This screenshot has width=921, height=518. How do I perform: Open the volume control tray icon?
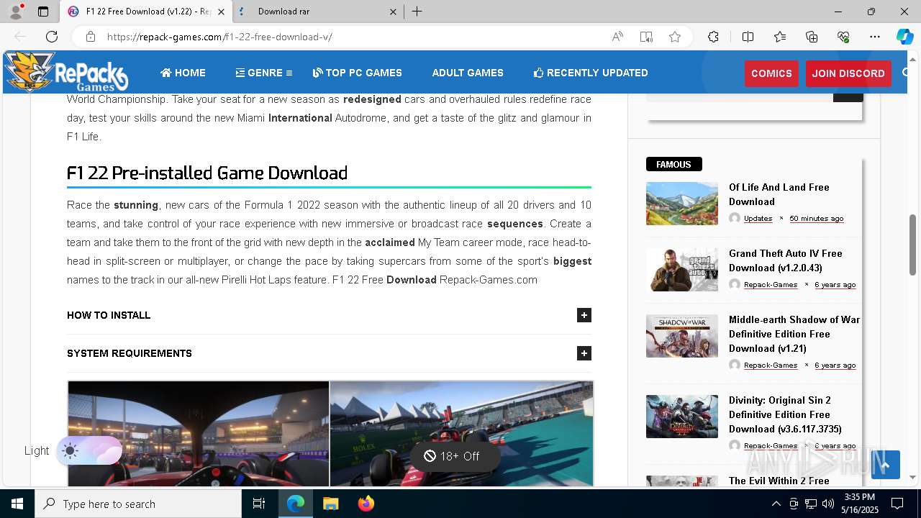[x=828, y=504]
